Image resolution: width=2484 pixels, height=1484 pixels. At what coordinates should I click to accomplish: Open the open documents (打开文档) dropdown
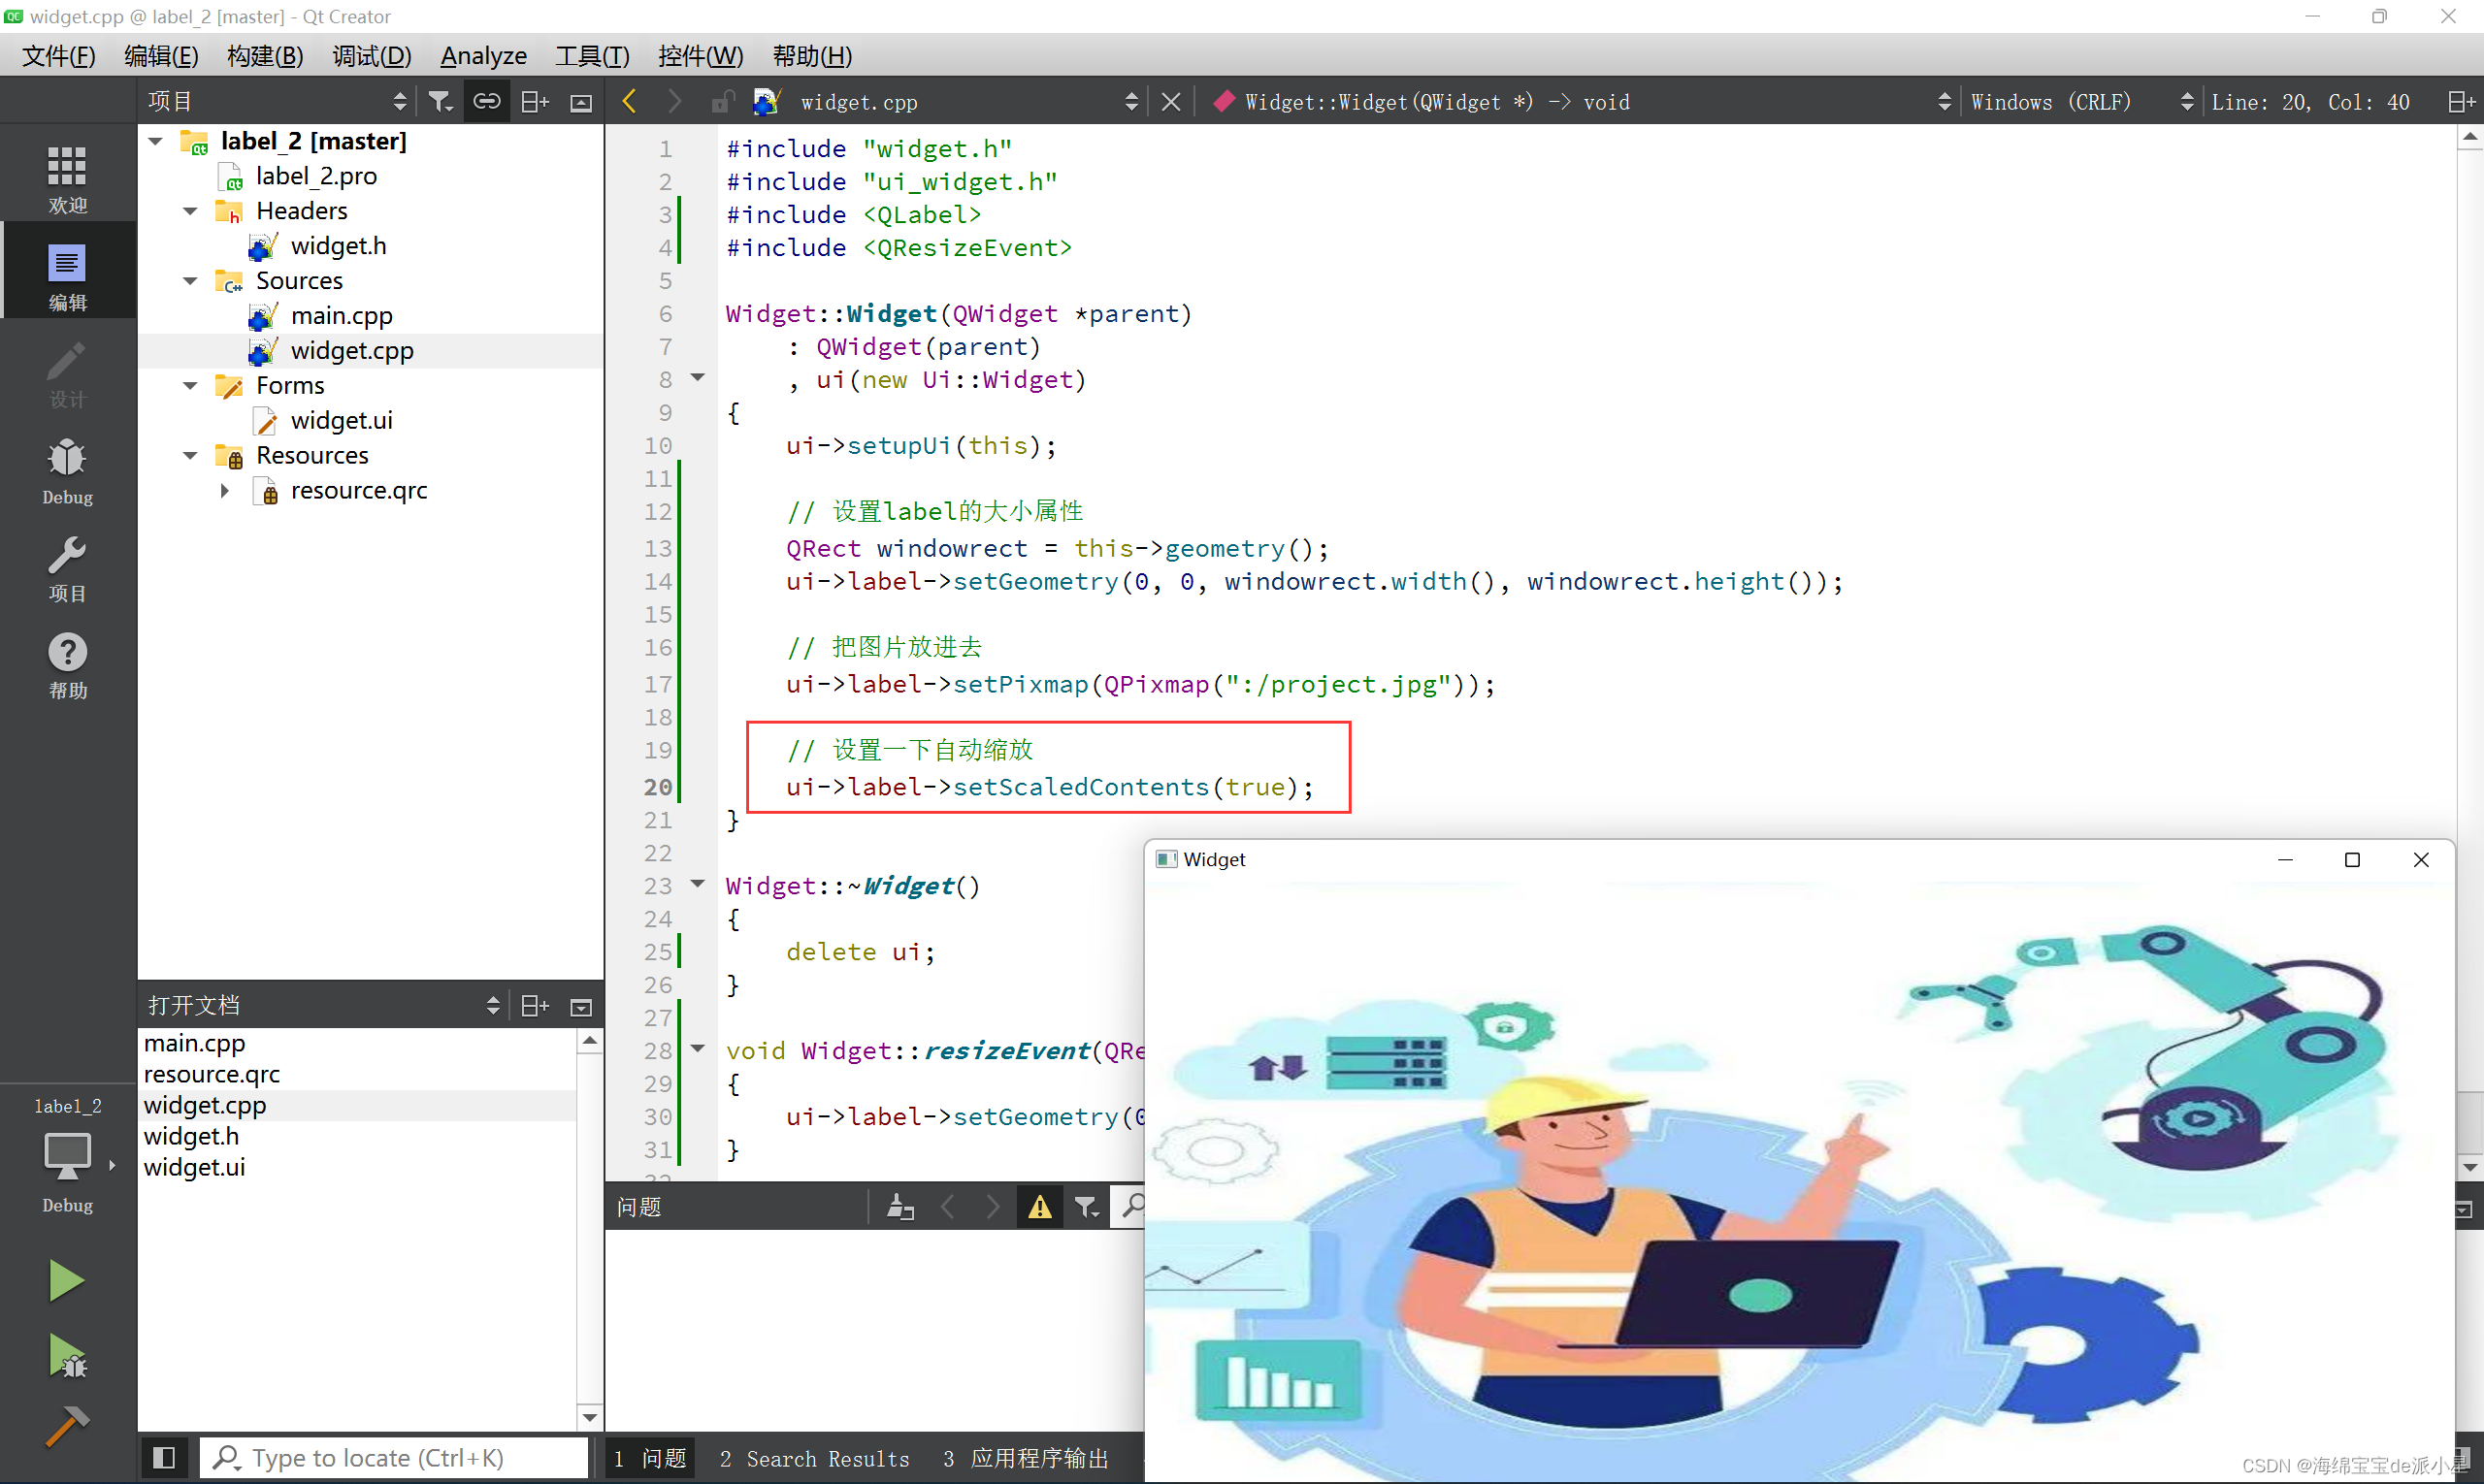coord(323,1005)
